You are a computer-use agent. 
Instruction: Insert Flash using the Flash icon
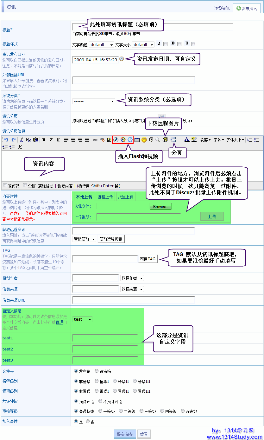point(116,140)
